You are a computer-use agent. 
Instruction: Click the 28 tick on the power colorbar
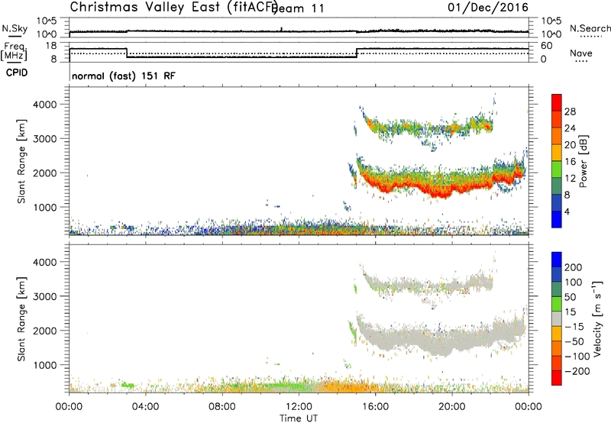pyautogui.click(x=570, y=111)
